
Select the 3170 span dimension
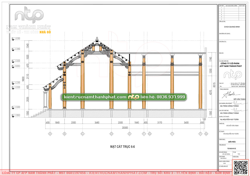click(x=159, y=122)
